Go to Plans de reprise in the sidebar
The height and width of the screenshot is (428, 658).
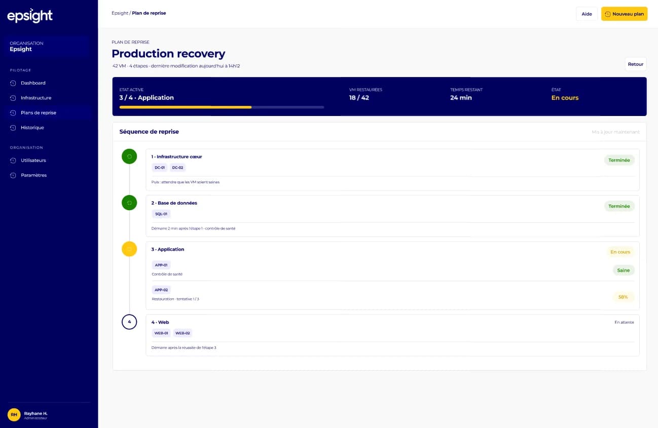coord(49,113)
